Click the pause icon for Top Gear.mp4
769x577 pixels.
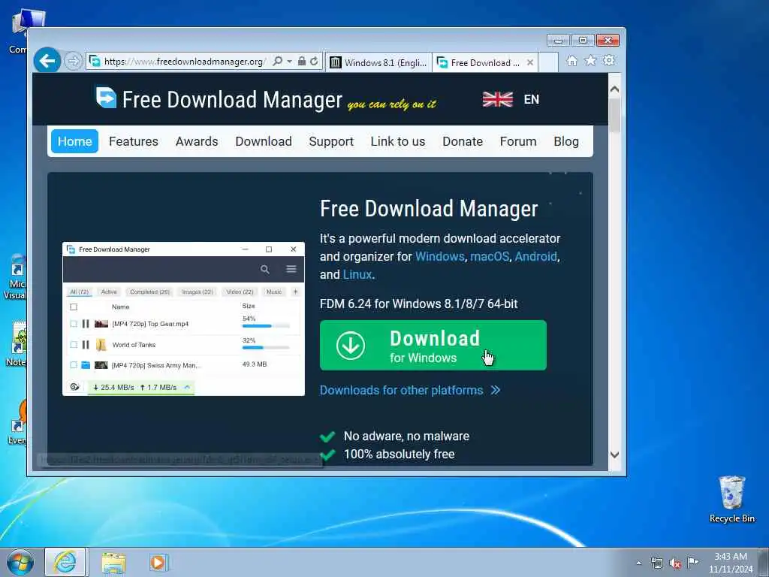(86, 324)
